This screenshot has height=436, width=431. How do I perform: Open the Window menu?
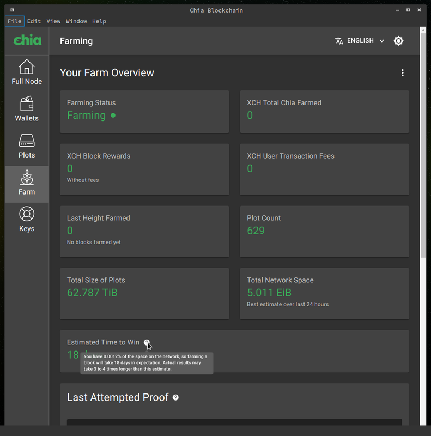point(76,21)
